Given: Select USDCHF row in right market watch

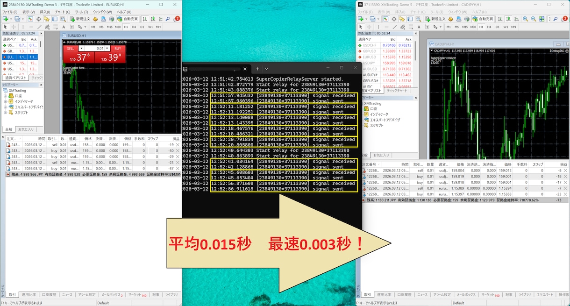Looking at the screenshot, I should (385, 45).
